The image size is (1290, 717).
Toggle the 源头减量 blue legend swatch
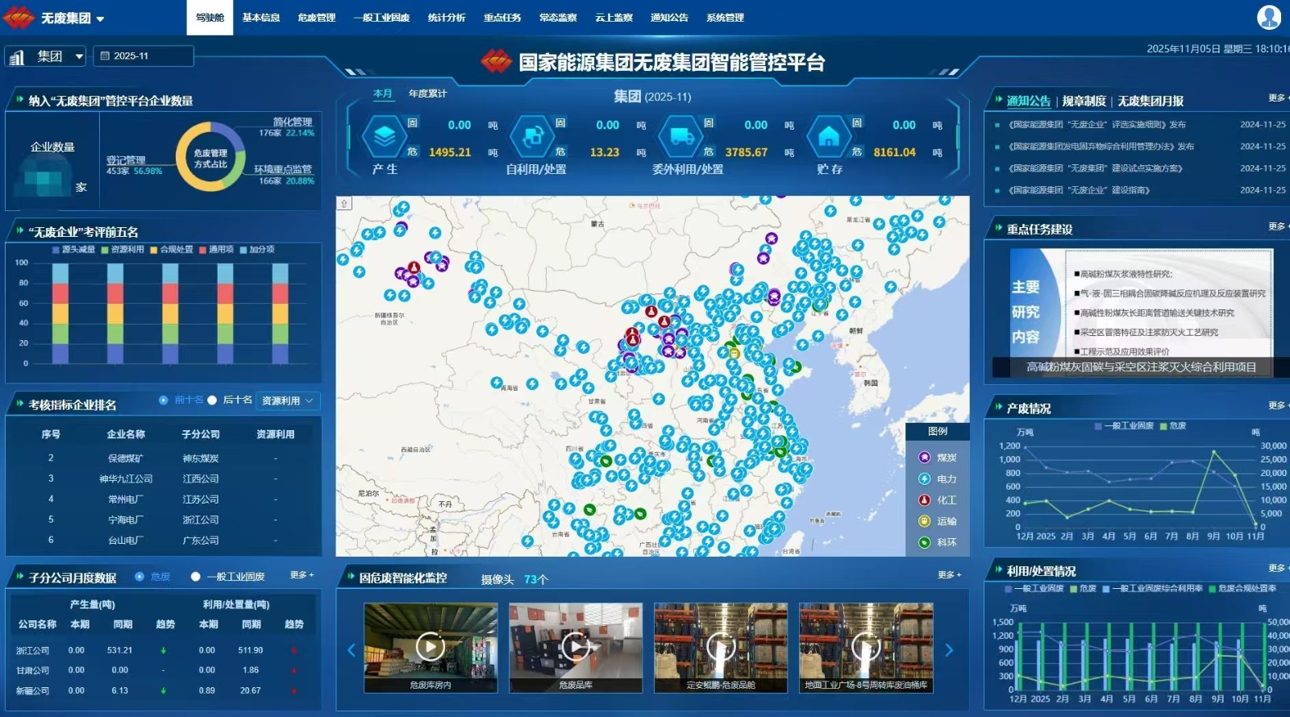56,250
